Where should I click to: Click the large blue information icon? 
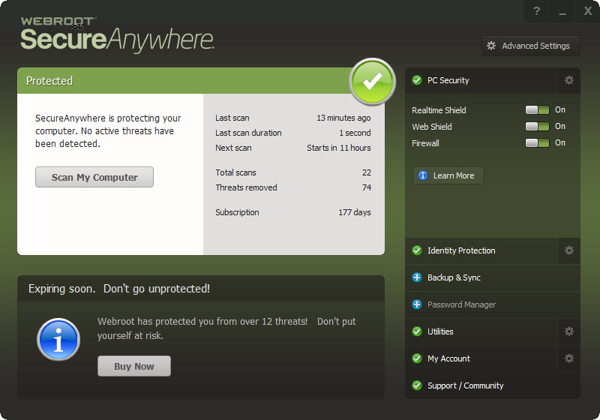click(58, 340)
